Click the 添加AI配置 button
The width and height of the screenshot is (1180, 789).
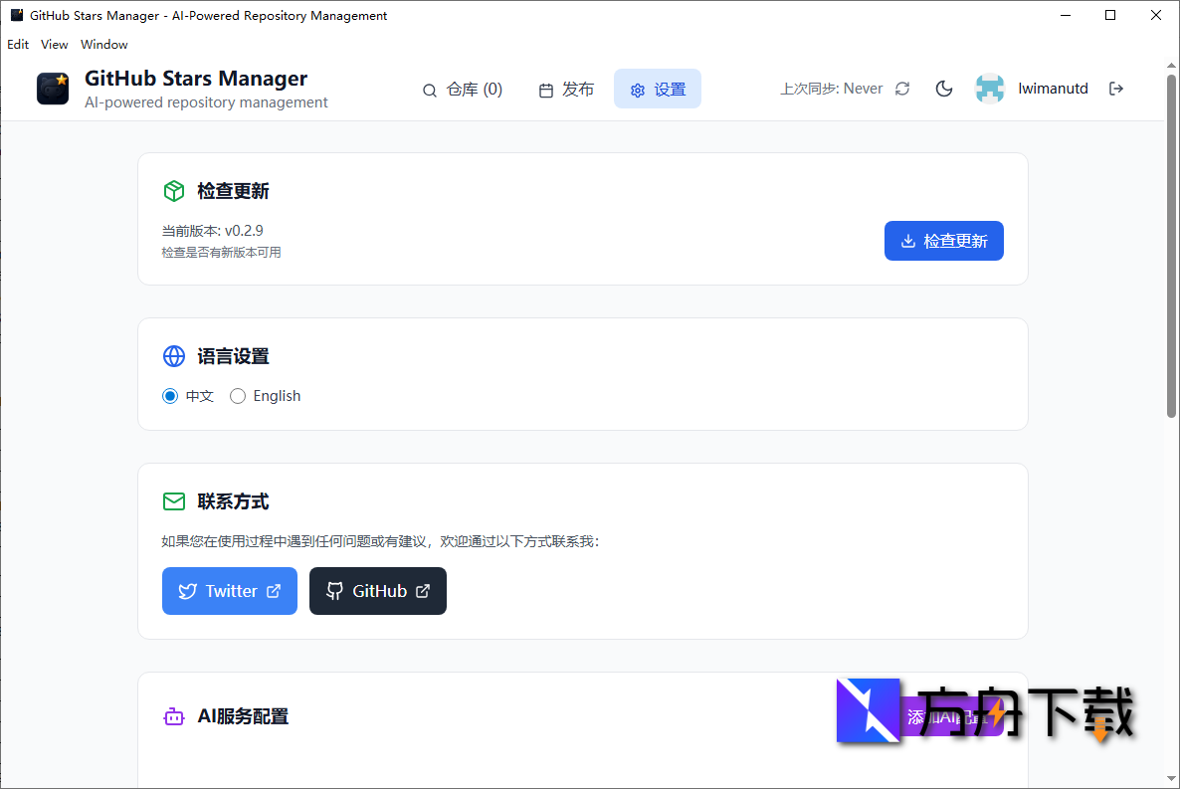(953, 716)
